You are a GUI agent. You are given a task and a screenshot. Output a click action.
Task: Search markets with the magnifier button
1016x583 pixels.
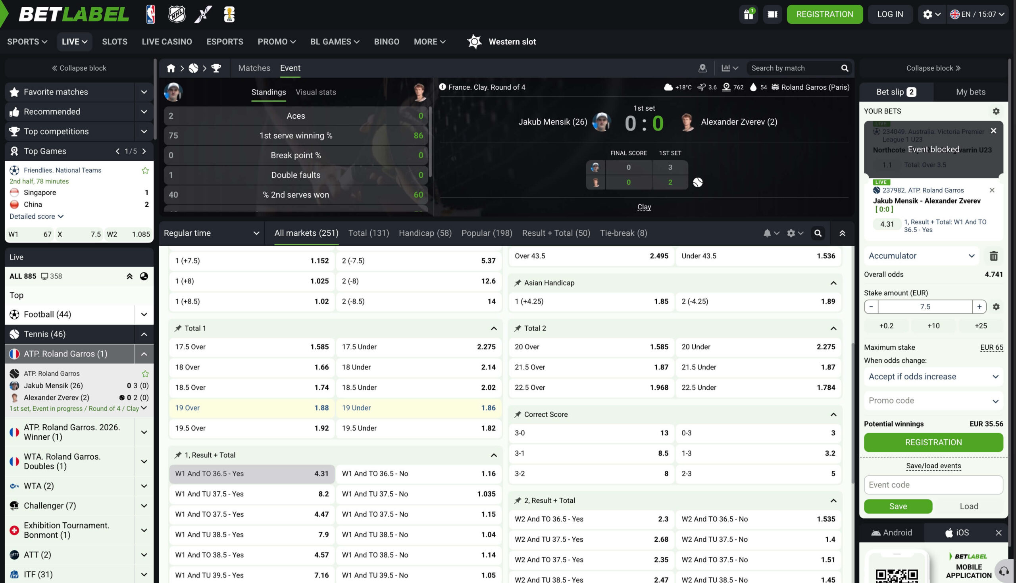(x=818, y=233)
